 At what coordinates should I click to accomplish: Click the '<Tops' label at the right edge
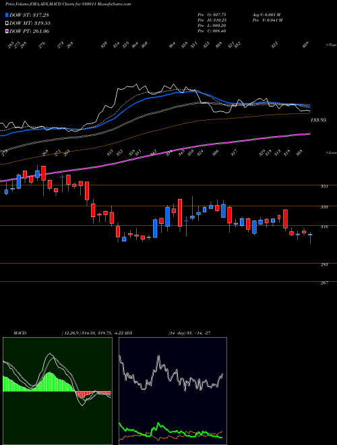[332, 45]
